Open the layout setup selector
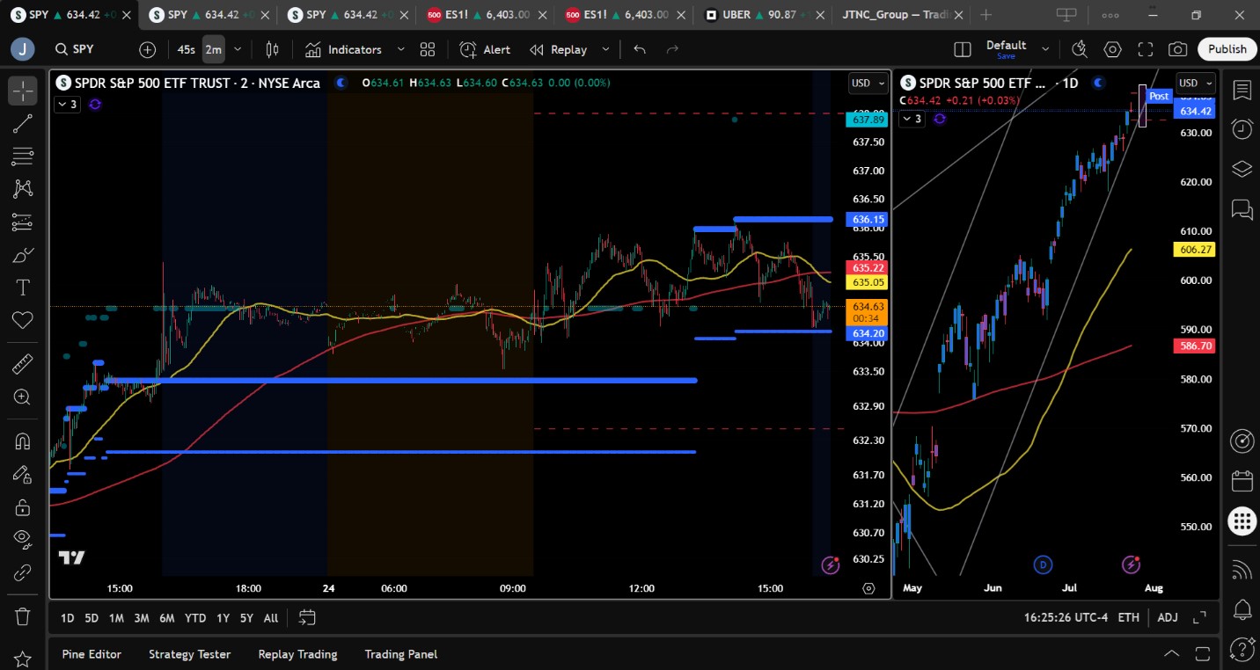The width and height of the screenshot is (1260, 670). 963,50
